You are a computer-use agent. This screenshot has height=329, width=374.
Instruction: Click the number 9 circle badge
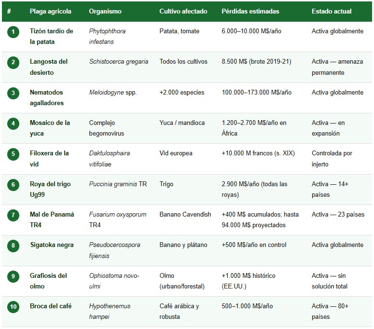click(13, 276)
